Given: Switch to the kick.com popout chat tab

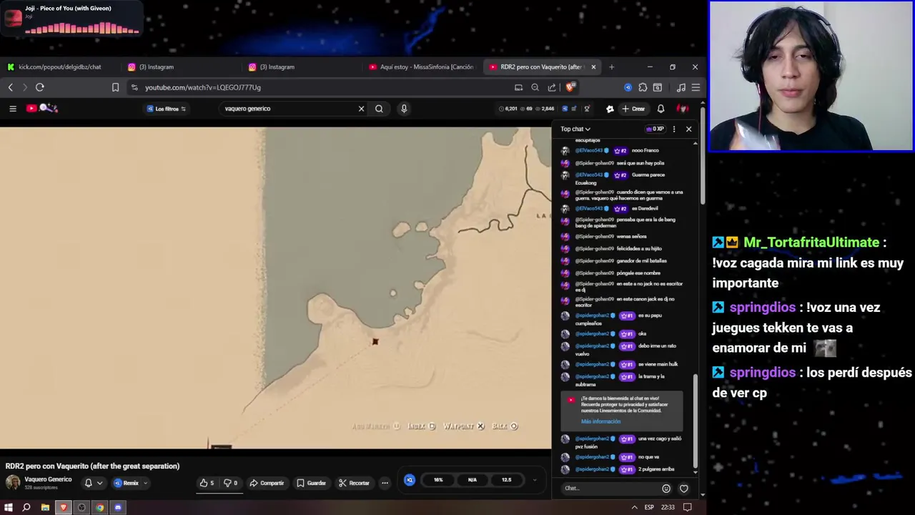Looking at the screenshot, I should [x=60, y=67].
